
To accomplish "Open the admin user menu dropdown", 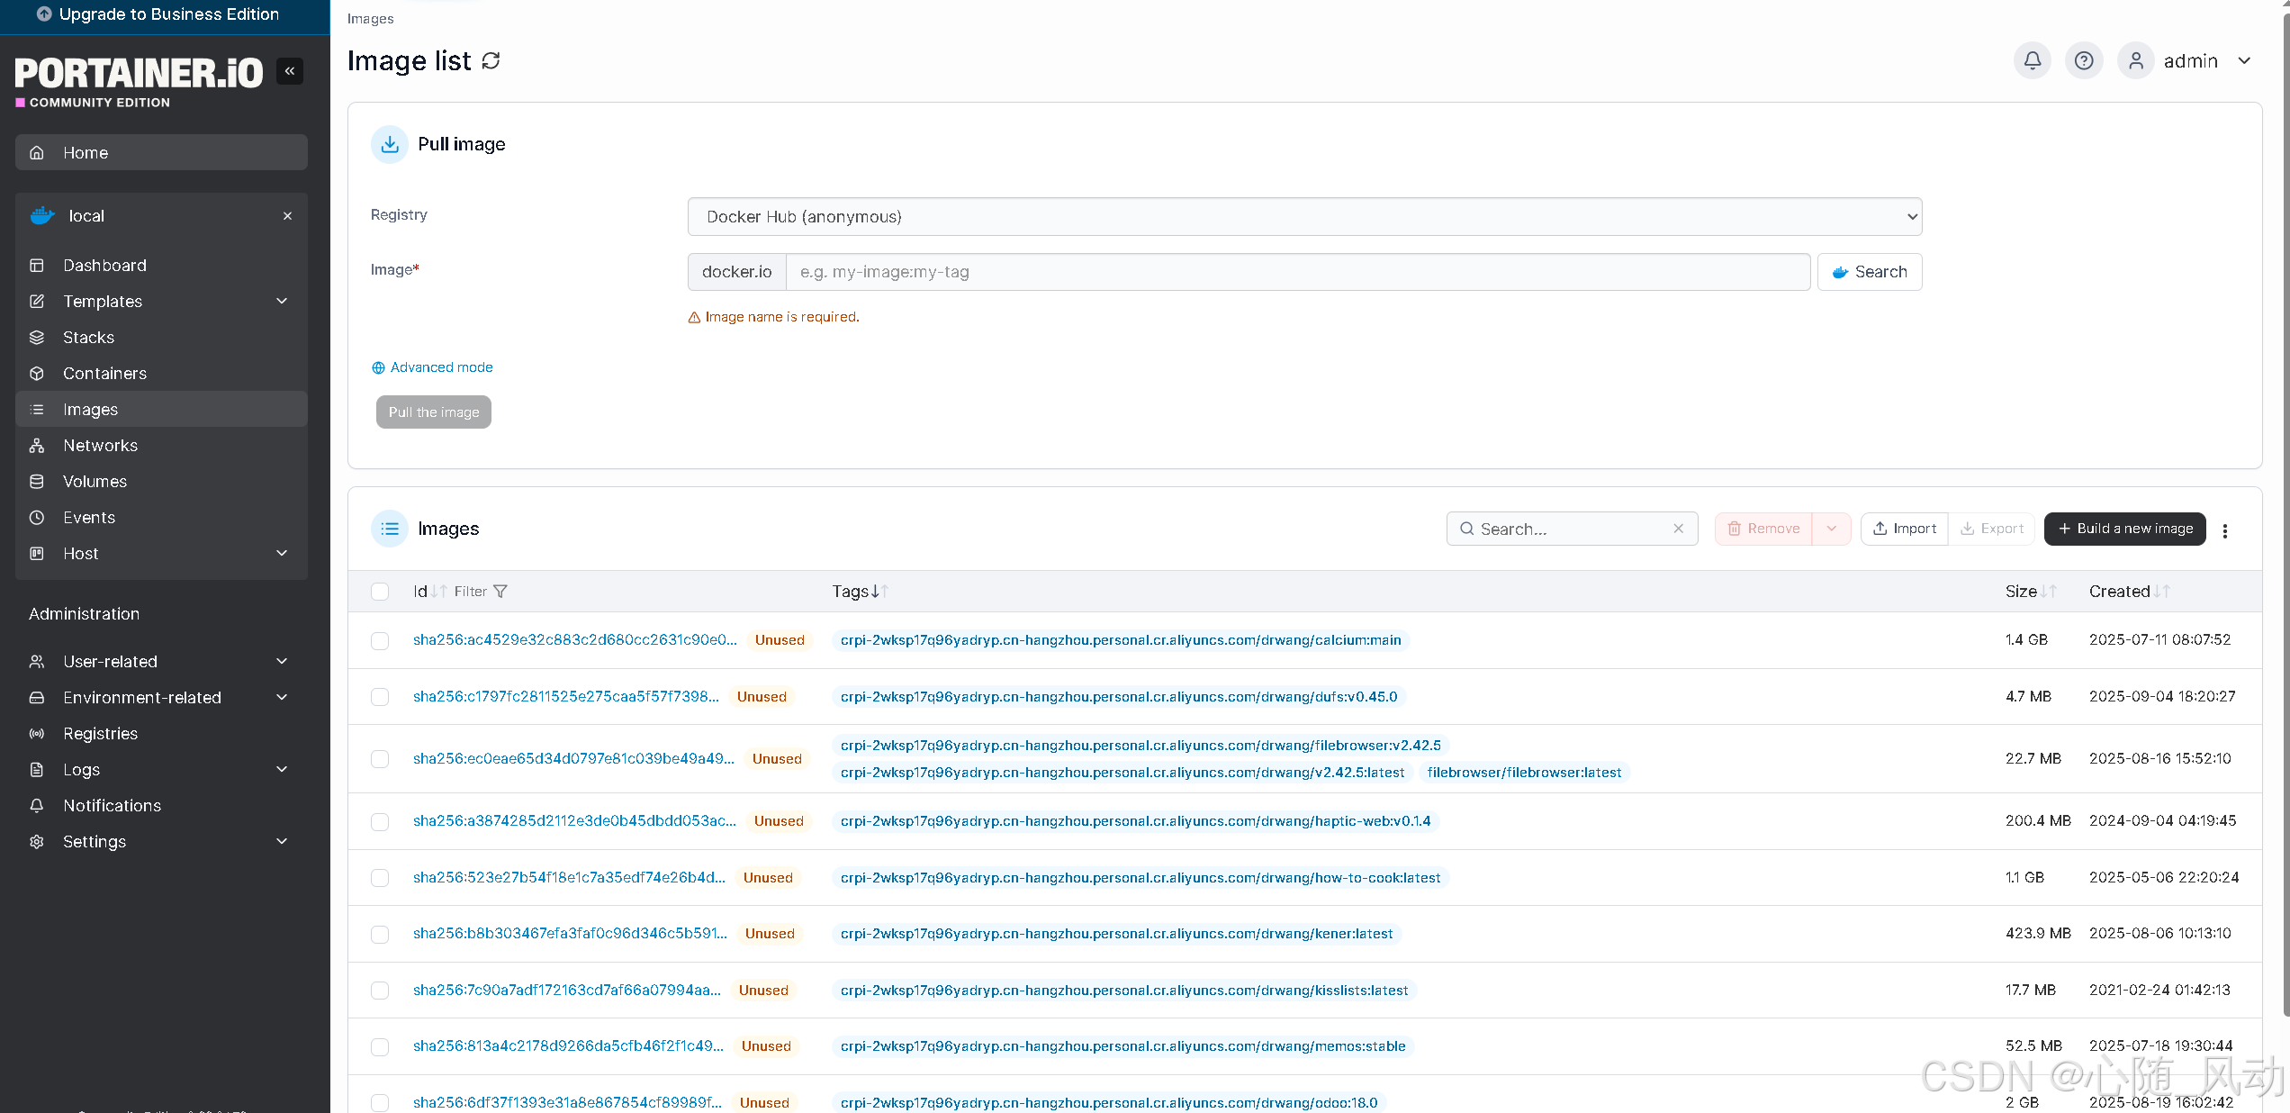I will tap(2244, 61).
